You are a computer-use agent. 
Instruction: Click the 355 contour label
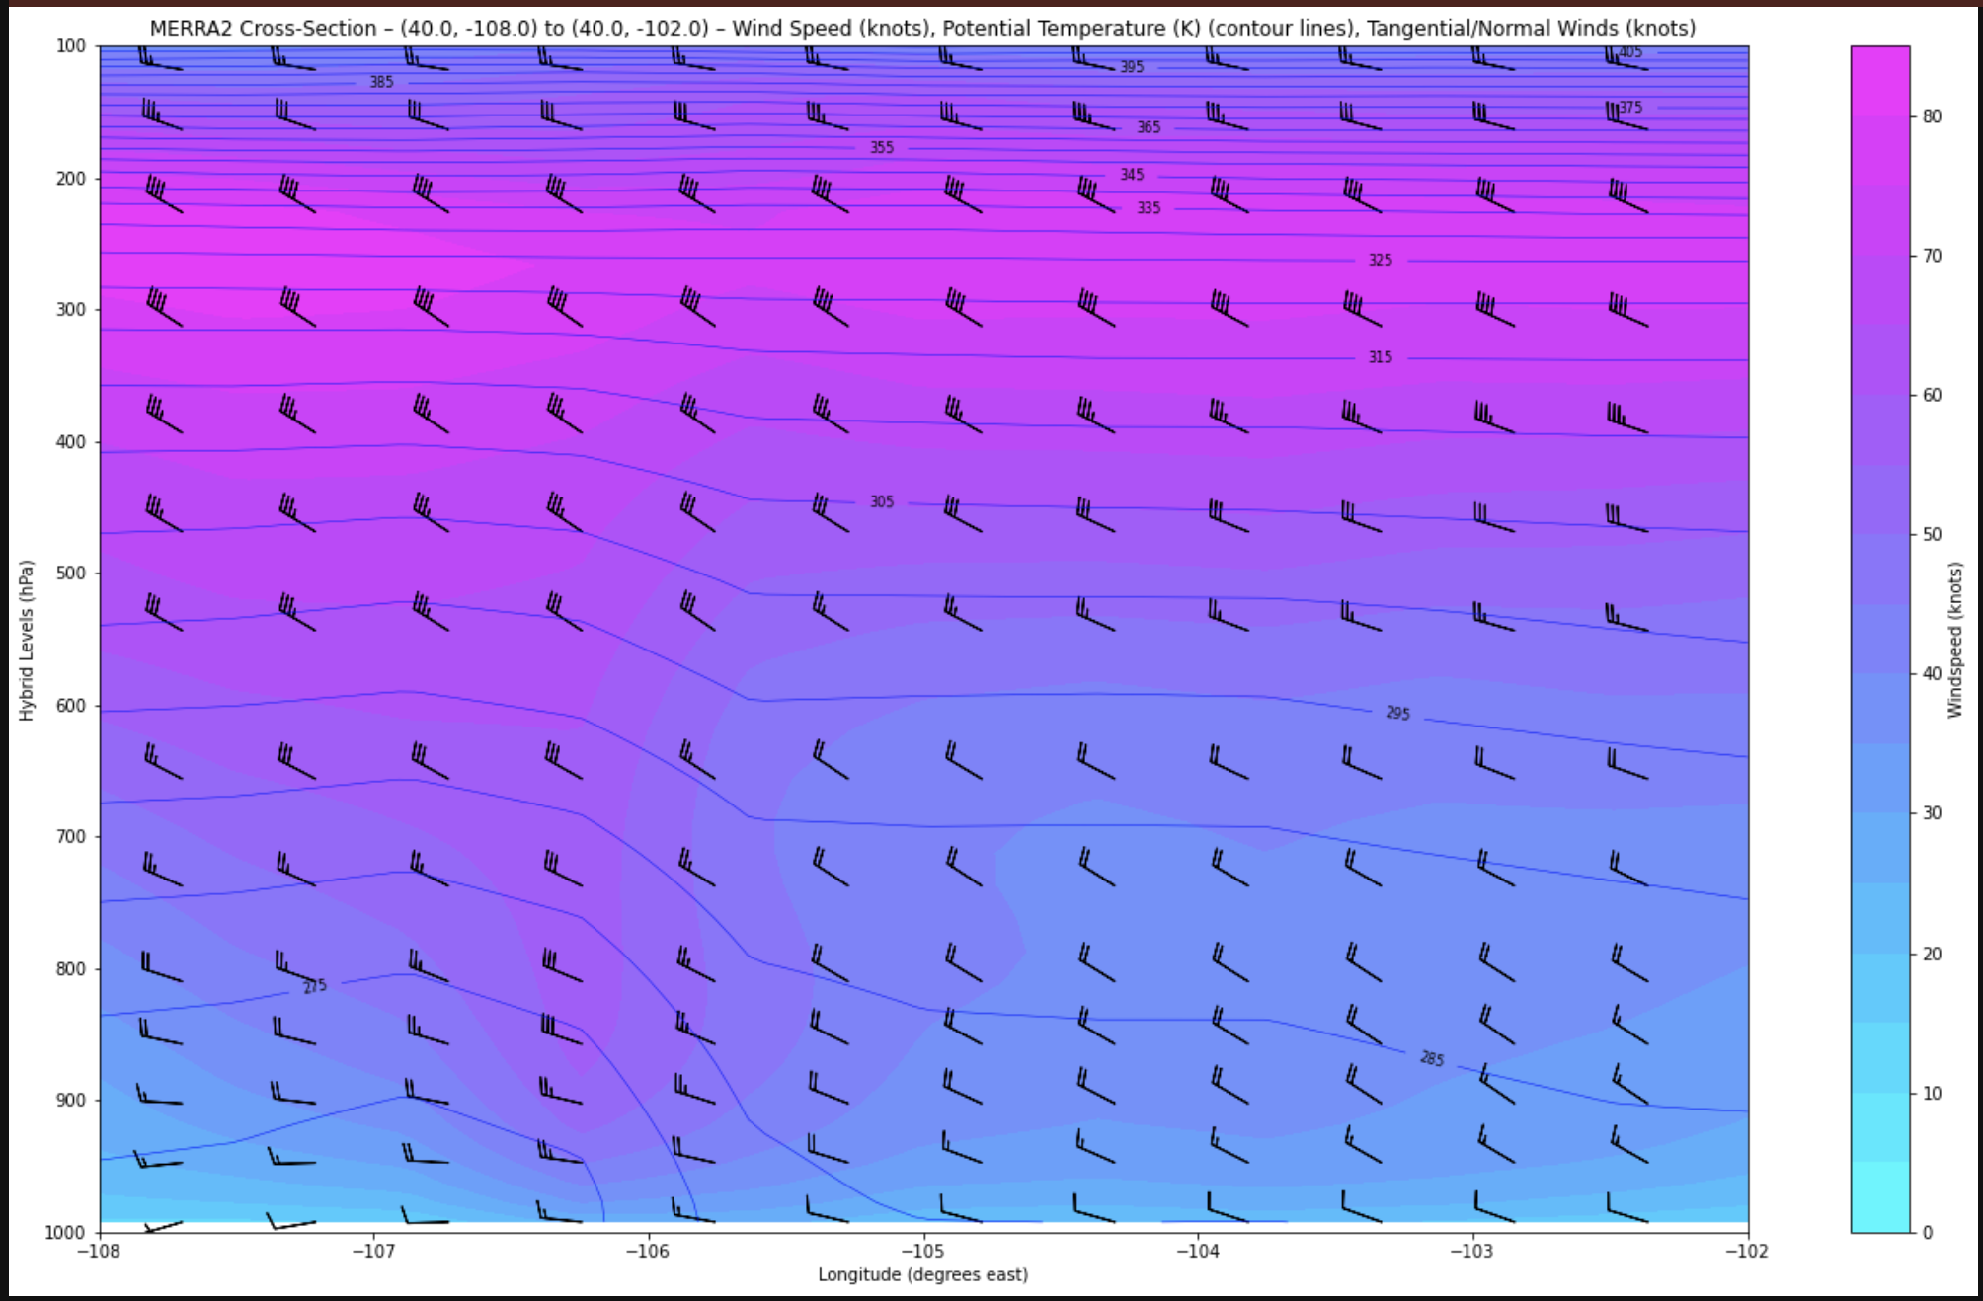click(x=882, y=148)
